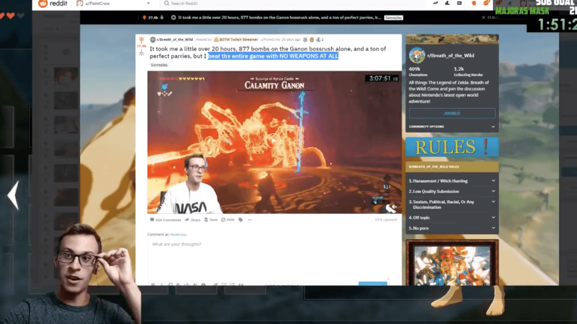The height and width of the screenshot is (324, 577).
Task: Click the sidebar community Link avatar
Action: 417,56
